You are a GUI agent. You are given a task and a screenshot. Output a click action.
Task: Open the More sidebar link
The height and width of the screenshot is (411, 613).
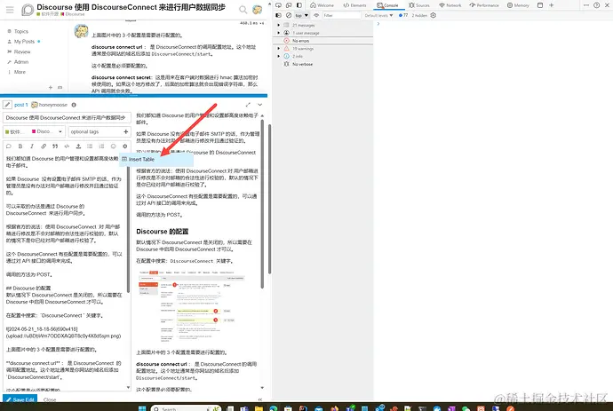(x=20, y=72)
